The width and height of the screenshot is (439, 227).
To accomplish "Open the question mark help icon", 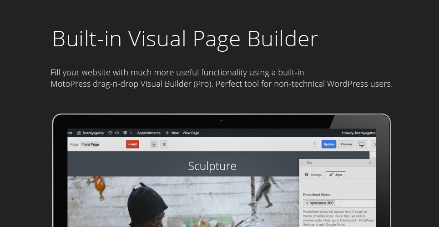I will pos(314,144).
